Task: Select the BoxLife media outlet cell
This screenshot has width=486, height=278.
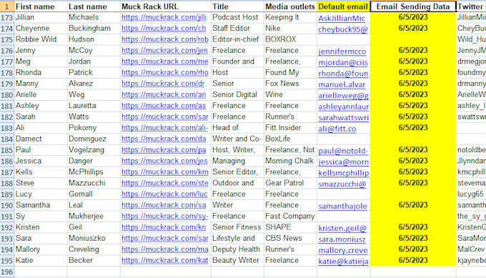Action: [x=290, y=139]
